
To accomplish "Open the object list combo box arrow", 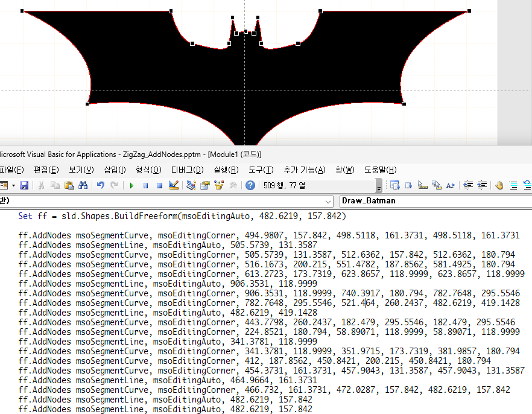I will (x=328, y=202).
